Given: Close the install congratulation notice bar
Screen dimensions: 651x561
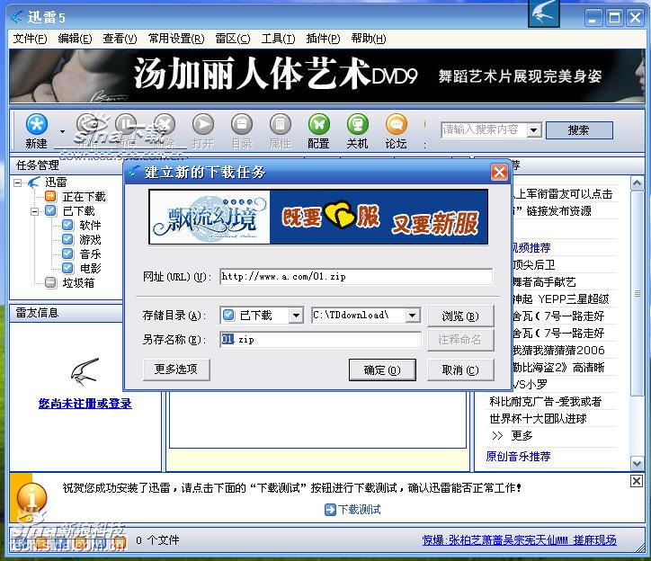Looking at the screenshot, I should tap(636, 481).
